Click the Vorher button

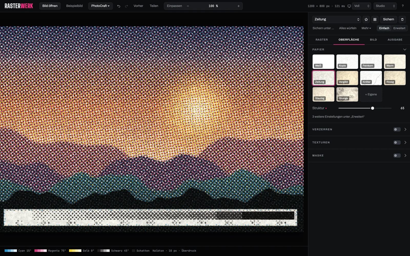tap(138, 6)
